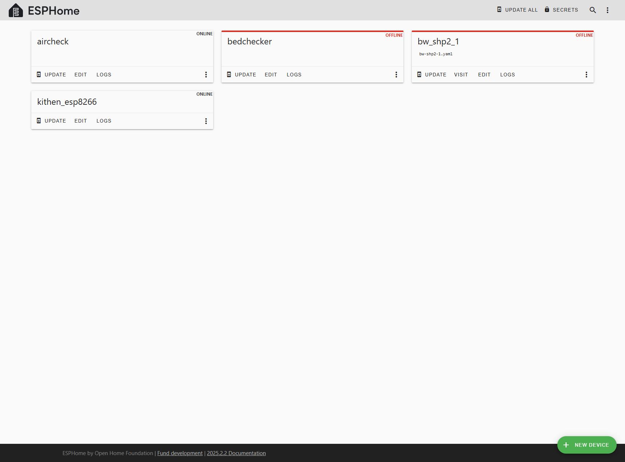Open the top-right header overflow menu
Image resolution: width=625 pixels, height=462 pixels.
pos(608,10)
